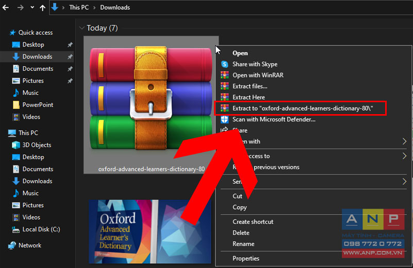Screen dimensions: 413x268
Task: Choose Open with WinRAR
Action: point(258,75)
